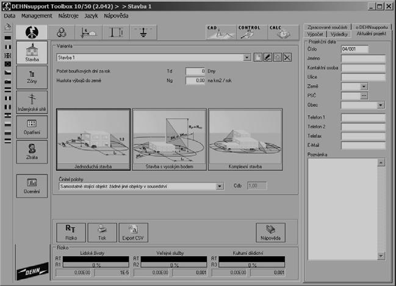Switch to the Zpracované součásti tab
The image size is (396, 286).
[x=327, y=27]
